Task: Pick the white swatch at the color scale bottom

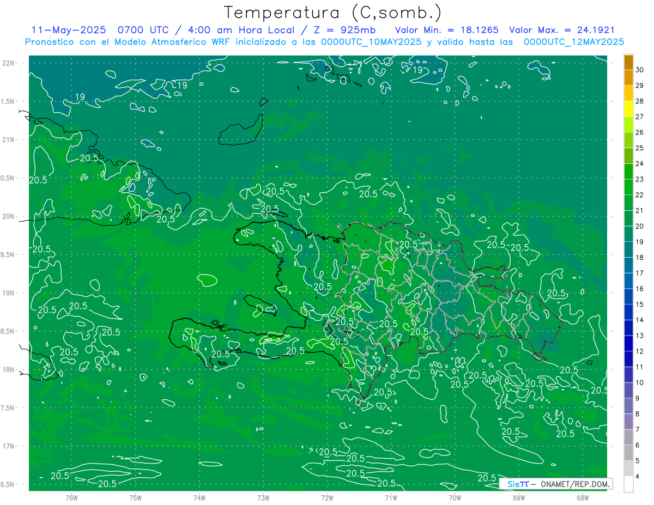Action: (x=628, y=484)
